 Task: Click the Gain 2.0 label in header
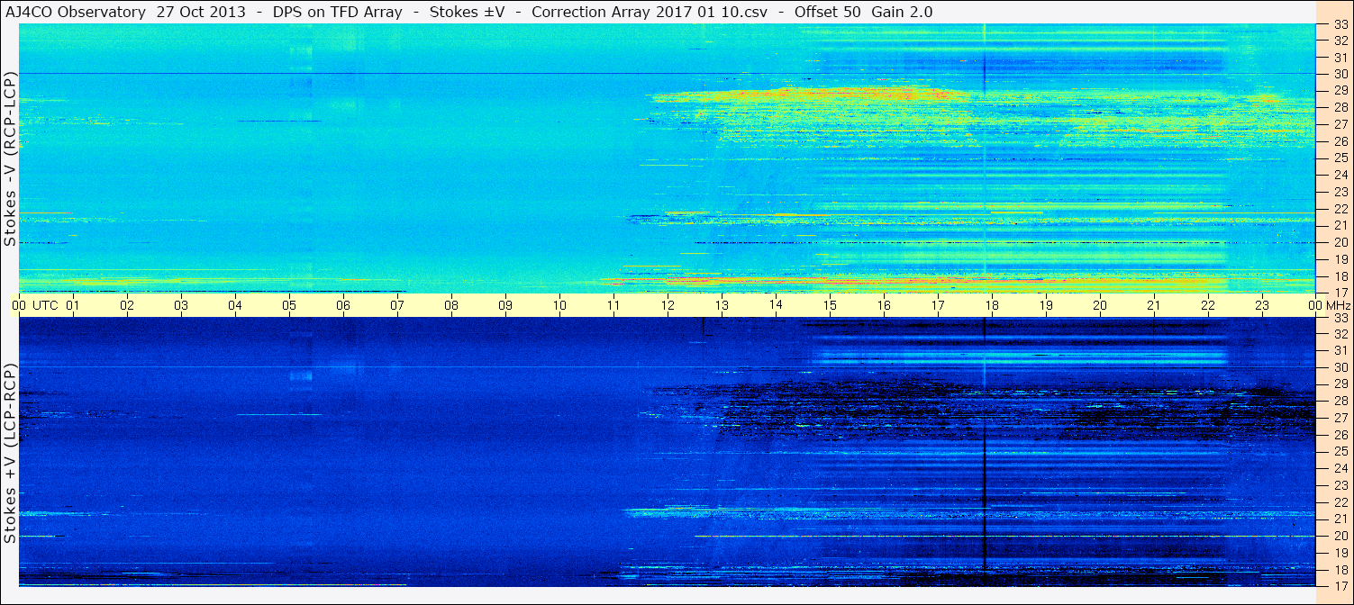[903, 12]
